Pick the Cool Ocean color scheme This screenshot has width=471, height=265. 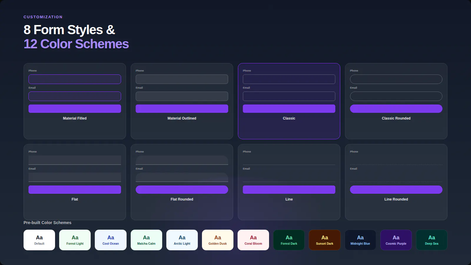[x=111, y=240]
